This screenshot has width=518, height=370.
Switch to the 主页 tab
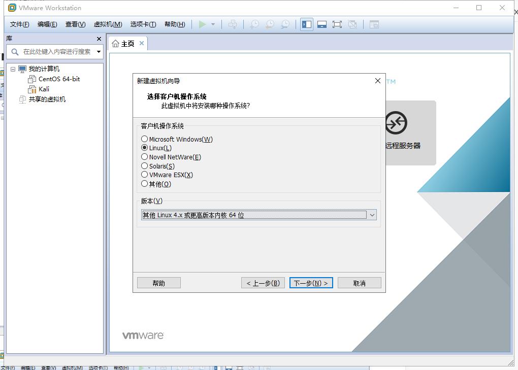pyautogui.click(x=127, y=44)
